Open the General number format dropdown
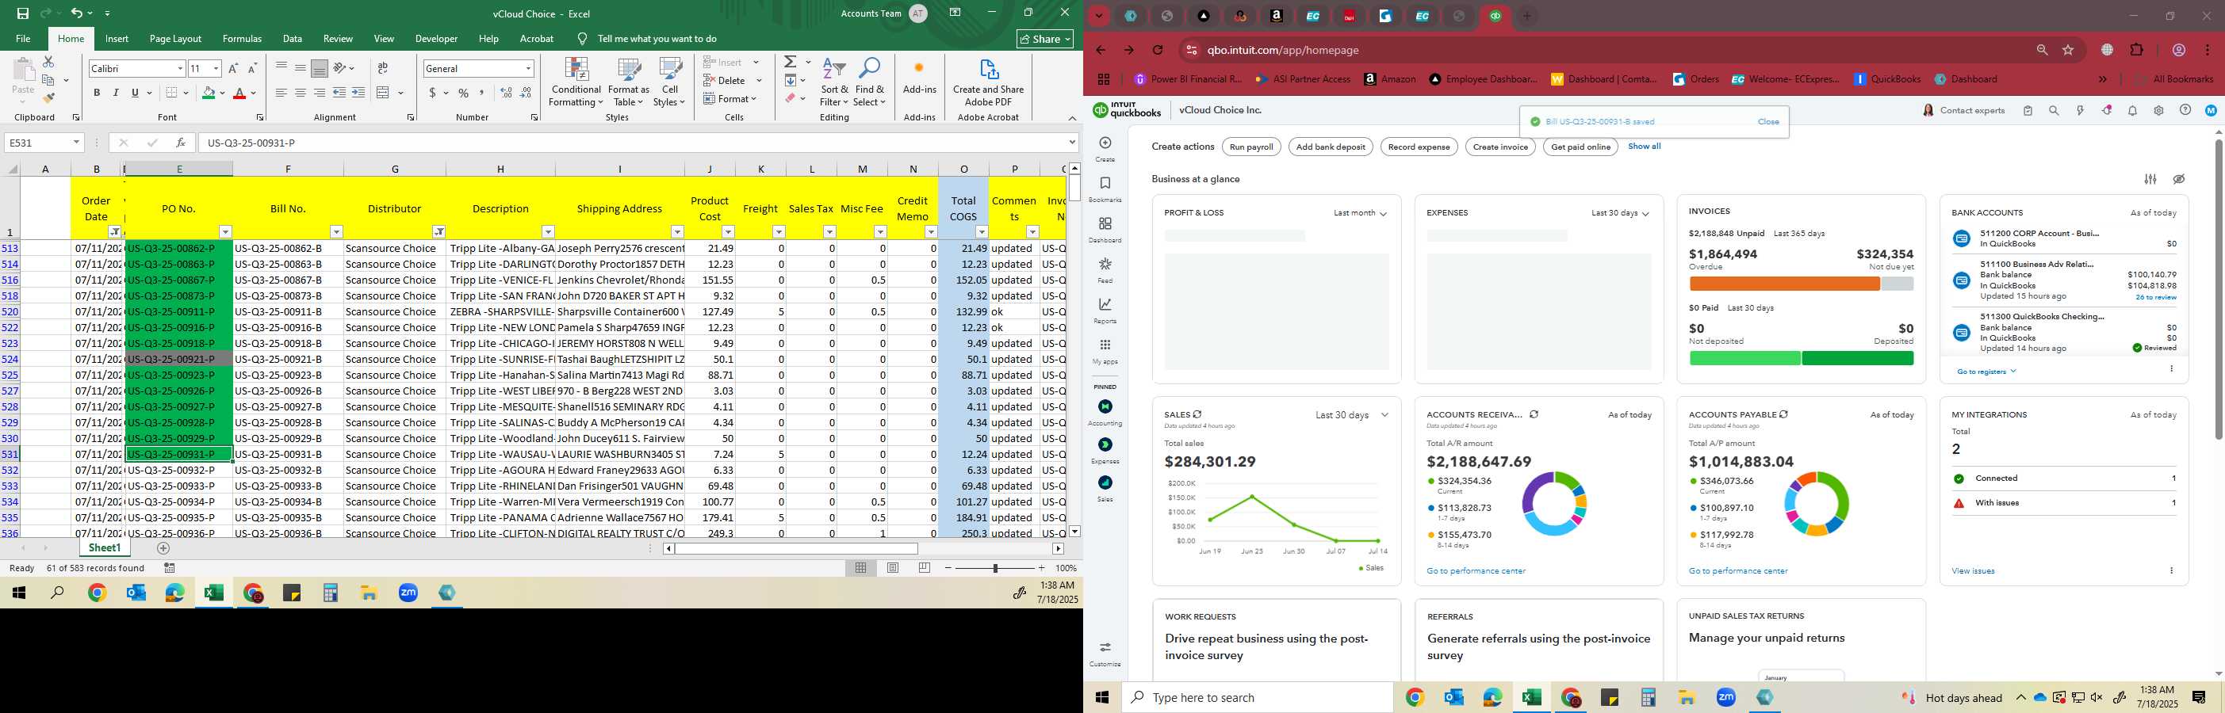This screenshot has width=2225, height=713. [x=528, y=68]
